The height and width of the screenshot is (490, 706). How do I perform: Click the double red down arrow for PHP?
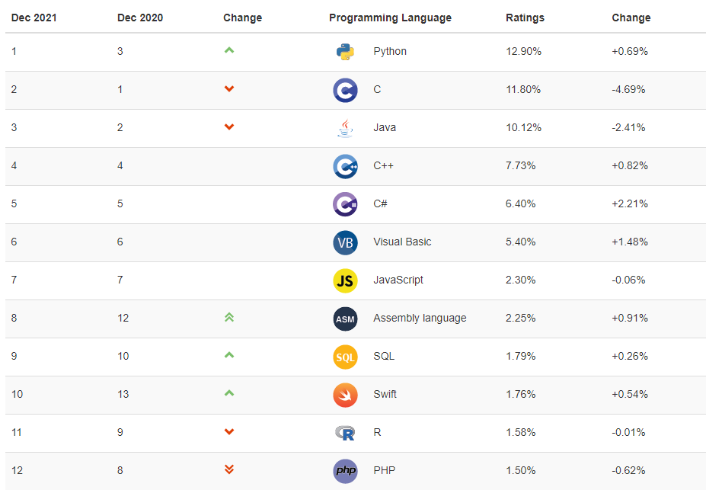click(x=229, y=469)
